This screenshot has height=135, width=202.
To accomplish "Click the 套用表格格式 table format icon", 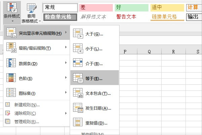I will (32, 7).
